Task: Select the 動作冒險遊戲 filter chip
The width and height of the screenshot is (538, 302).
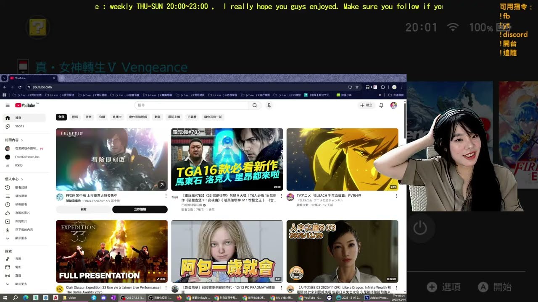Action: point(138,117)
